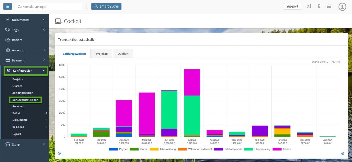The image size is (352, 162).
Task: Click the hamburger menu icon
Action: coord(8,7)
